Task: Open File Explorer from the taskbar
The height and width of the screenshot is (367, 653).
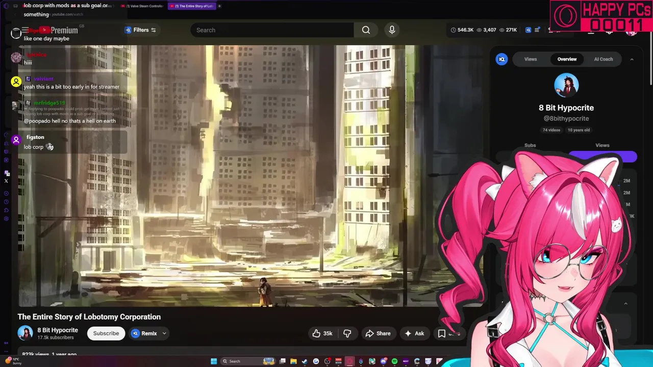Action: [293, 361]
